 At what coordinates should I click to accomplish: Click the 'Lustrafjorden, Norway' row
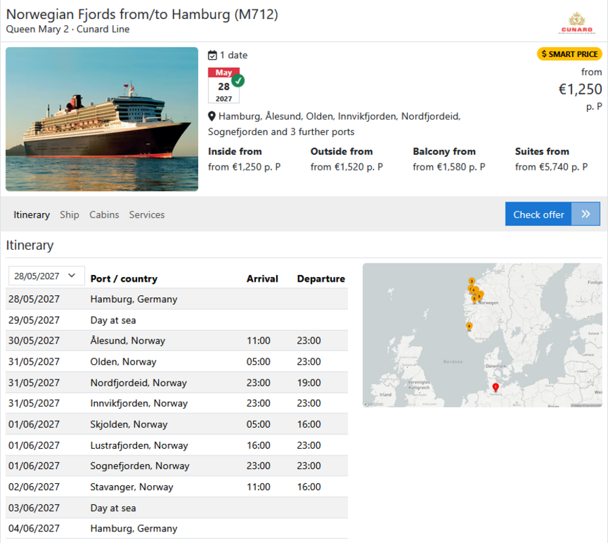point(177,445)
